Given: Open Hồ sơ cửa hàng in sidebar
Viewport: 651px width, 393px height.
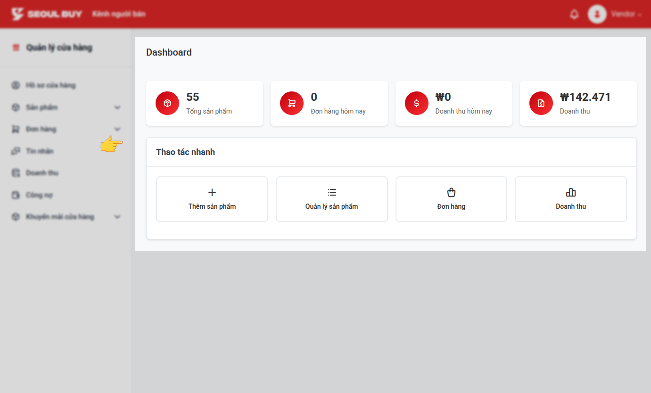Looking at the screenshot, I should 50,85.
